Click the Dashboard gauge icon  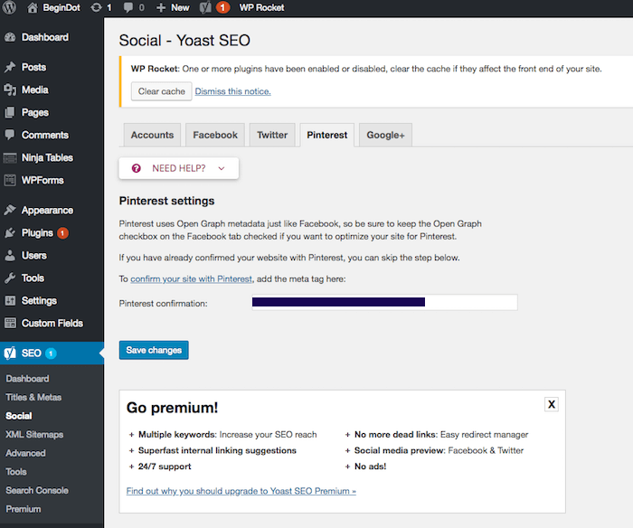[x=10, y=38]
